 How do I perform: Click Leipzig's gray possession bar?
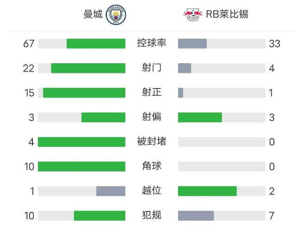pos(192,44)
